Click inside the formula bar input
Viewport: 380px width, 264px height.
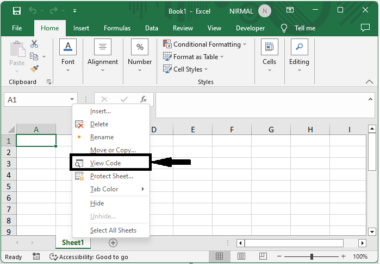[x=260, y=105]
